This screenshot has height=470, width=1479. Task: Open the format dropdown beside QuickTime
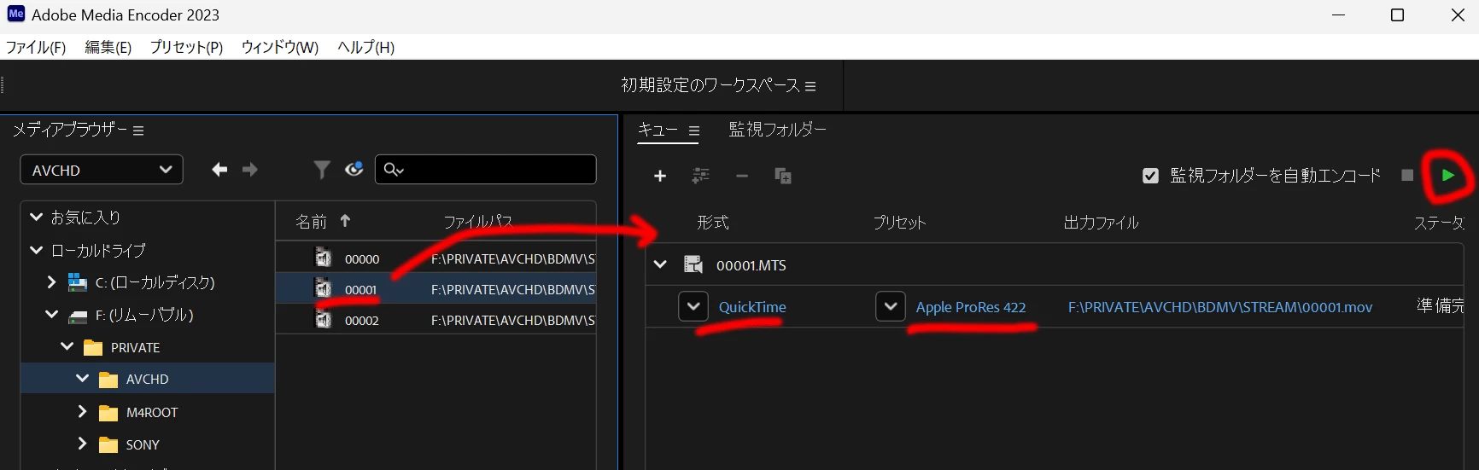click(693, 306)
